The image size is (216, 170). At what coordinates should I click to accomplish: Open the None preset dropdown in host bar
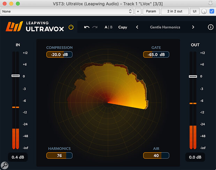[67, 11]
